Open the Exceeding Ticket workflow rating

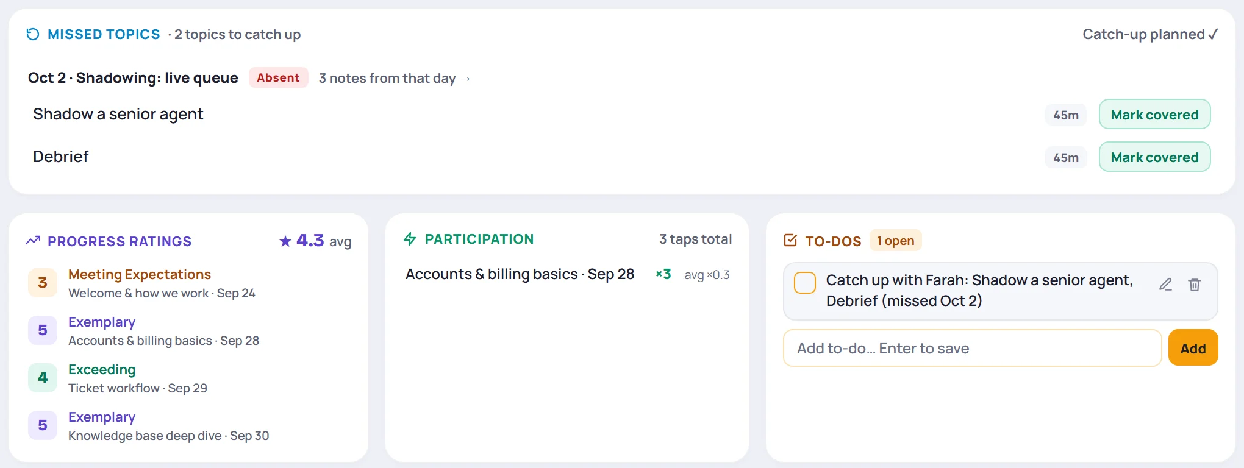(x=189, y=378)
